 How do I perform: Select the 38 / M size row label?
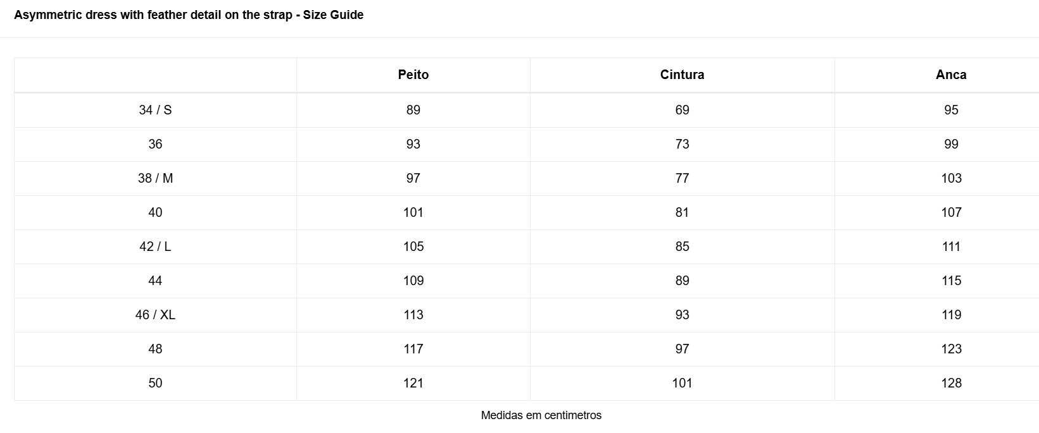click(155, 178)
